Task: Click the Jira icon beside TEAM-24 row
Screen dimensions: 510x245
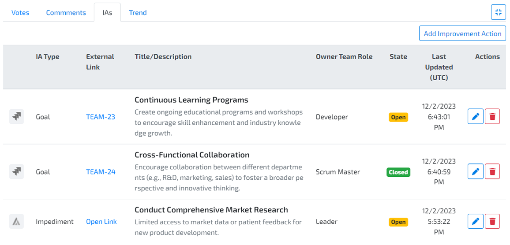Action: (x=16, y=172)
